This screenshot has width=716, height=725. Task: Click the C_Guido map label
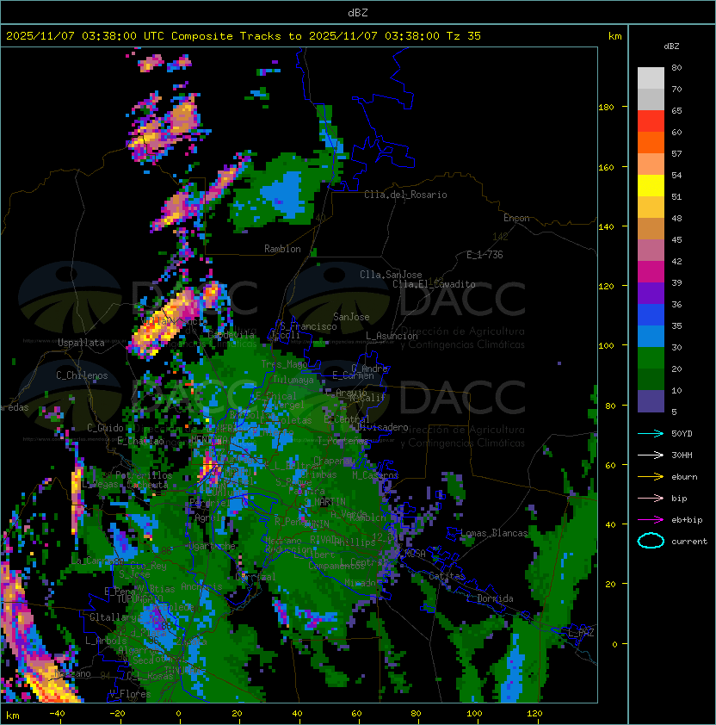pos(105,428)
